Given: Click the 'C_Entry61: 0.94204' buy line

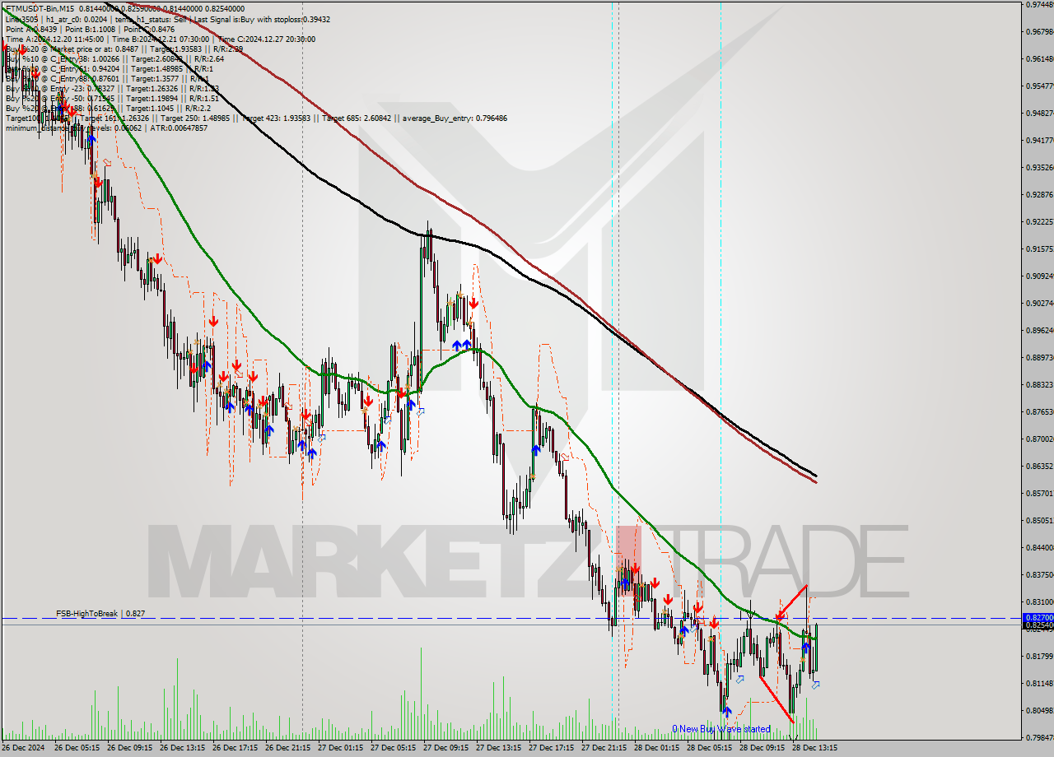Looking at the screenshot, I should [108, 68].
